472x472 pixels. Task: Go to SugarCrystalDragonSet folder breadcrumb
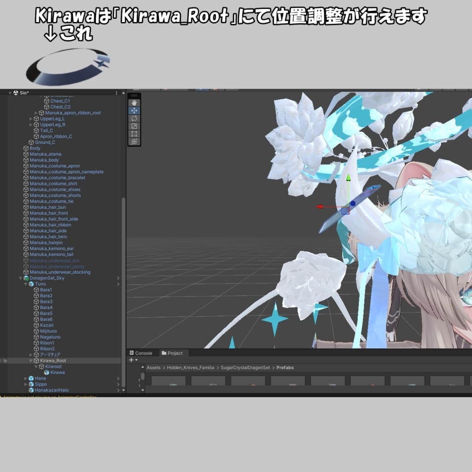coord(245,367)
